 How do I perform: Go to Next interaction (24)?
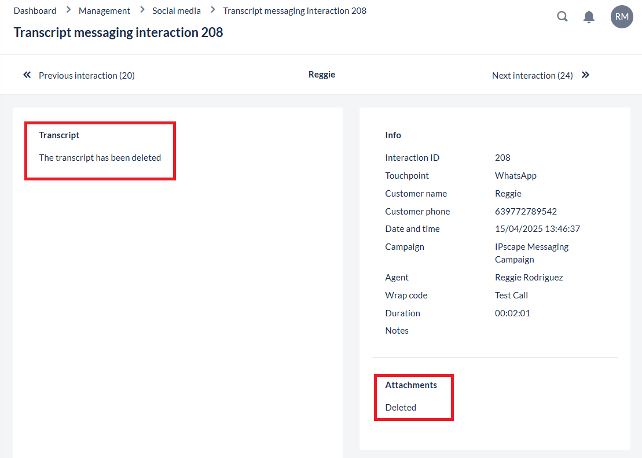[x=532, y=75]
